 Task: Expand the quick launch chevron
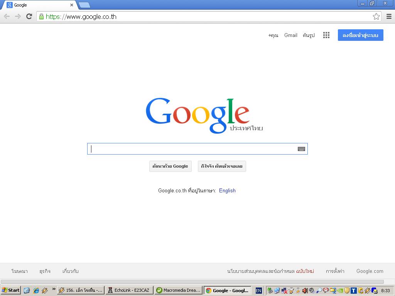tap(54, 289)
